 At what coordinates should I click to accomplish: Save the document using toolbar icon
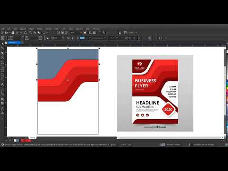pyautogui.click(x=13, y=33)
